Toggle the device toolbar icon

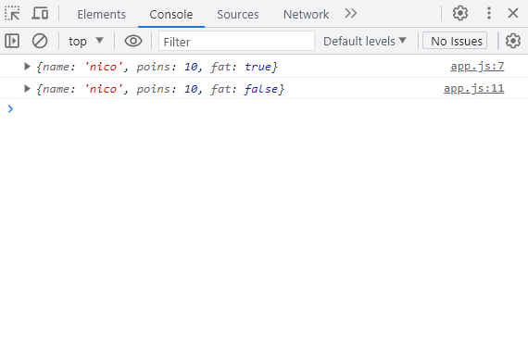click(x=40, y=14)
